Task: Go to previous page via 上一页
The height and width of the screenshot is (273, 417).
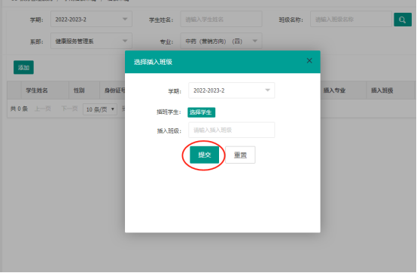Action: click(x=43, y=109)
